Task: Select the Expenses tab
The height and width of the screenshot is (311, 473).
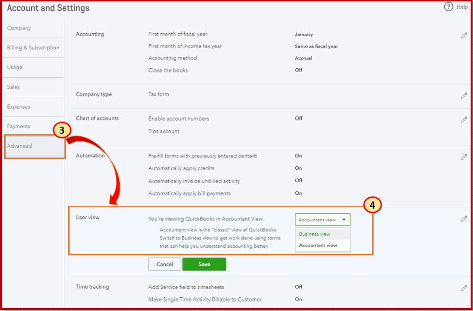Action: click(33, 107)
